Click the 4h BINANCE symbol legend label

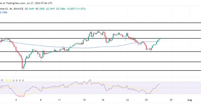(12, 9)
